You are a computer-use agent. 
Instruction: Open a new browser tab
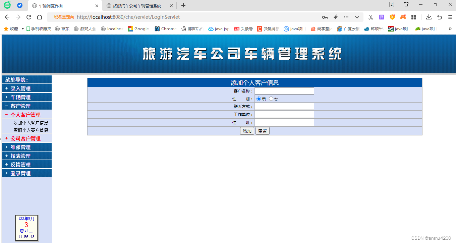point(183,5)
